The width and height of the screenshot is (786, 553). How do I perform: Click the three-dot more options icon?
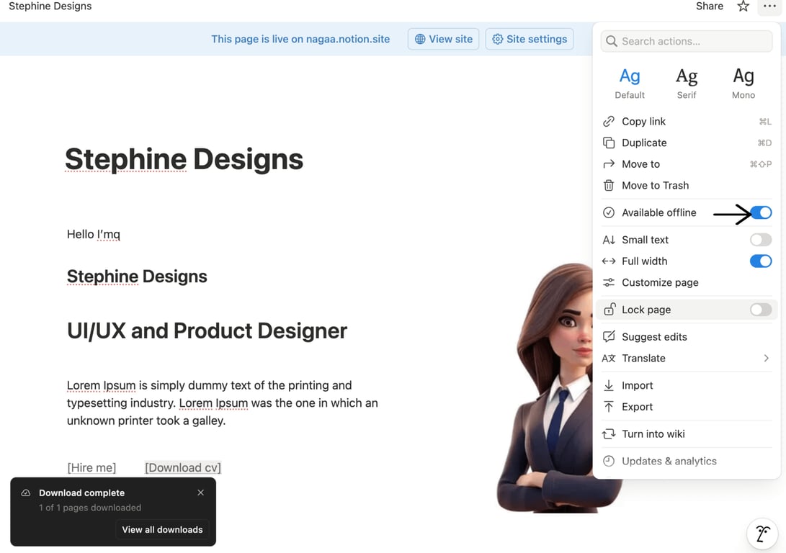(769, 6)
